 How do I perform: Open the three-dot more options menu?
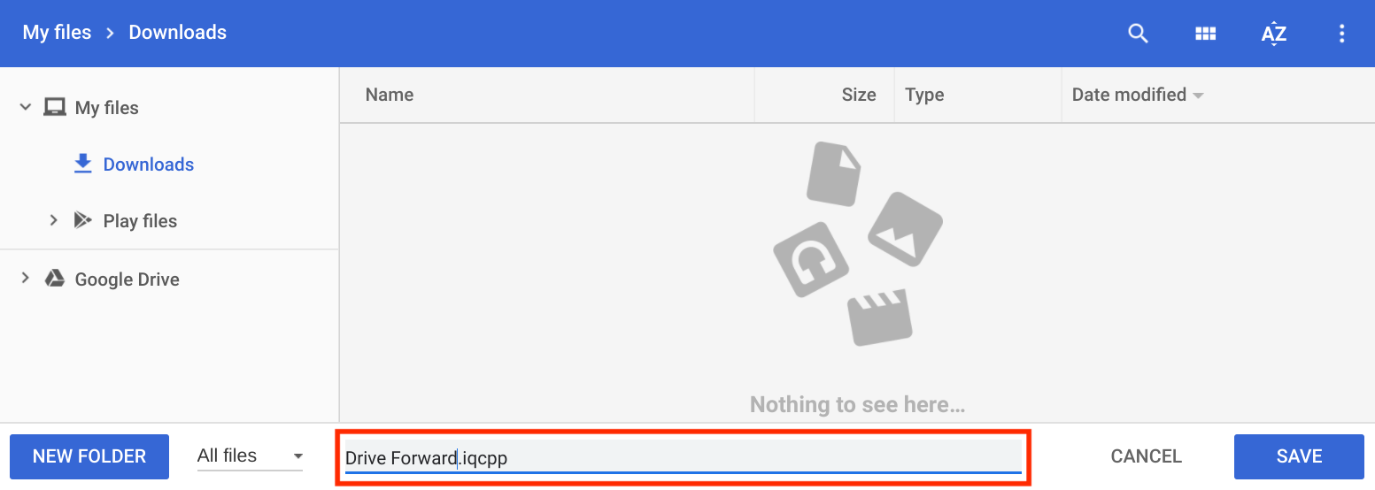tap(1341, 34)
